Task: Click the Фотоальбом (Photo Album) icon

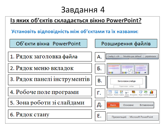Action: point(134,92)
